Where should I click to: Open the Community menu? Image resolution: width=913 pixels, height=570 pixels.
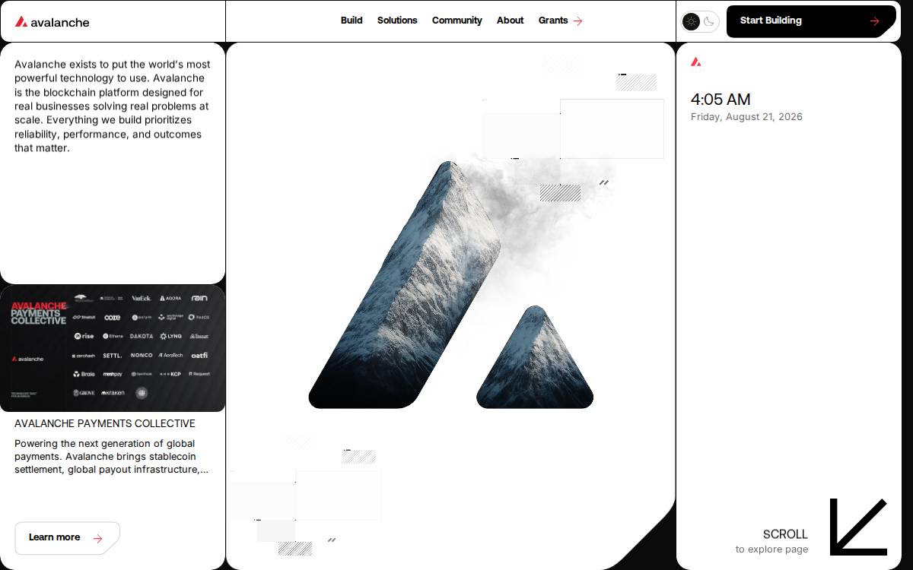coord(456,21)
